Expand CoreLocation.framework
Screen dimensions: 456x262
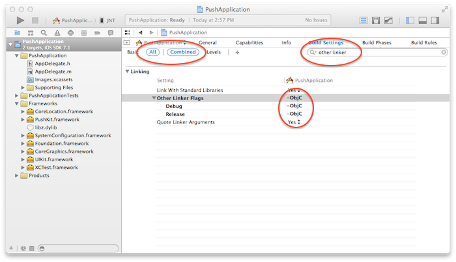23,111
